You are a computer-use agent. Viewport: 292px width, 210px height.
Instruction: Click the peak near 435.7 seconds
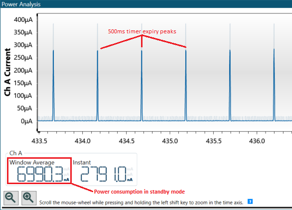tap(230, 86)
